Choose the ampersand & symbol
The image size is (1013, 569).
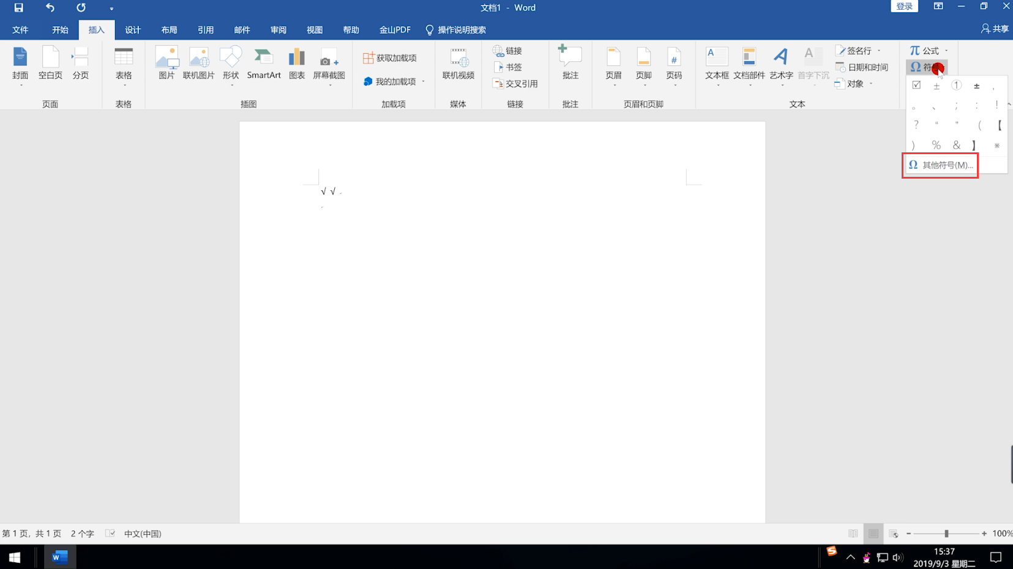(x=956, y=145)
